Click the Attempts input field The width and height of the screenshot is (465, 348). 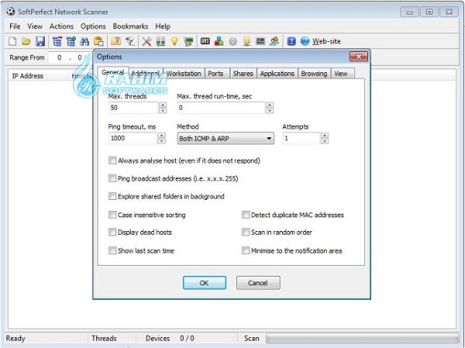pyautogui.click(x=301, y=138)
